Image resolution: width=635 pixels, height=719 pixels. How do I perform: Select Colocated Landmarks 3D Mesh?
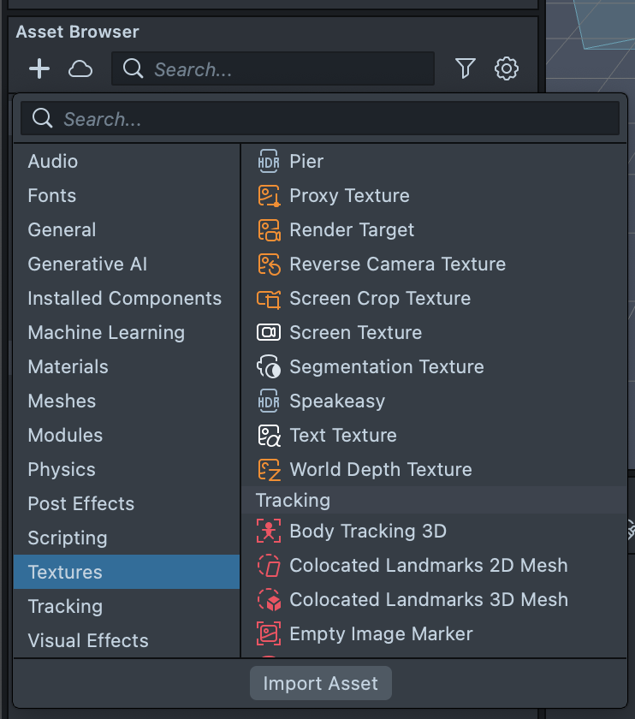tap(429, 599)
